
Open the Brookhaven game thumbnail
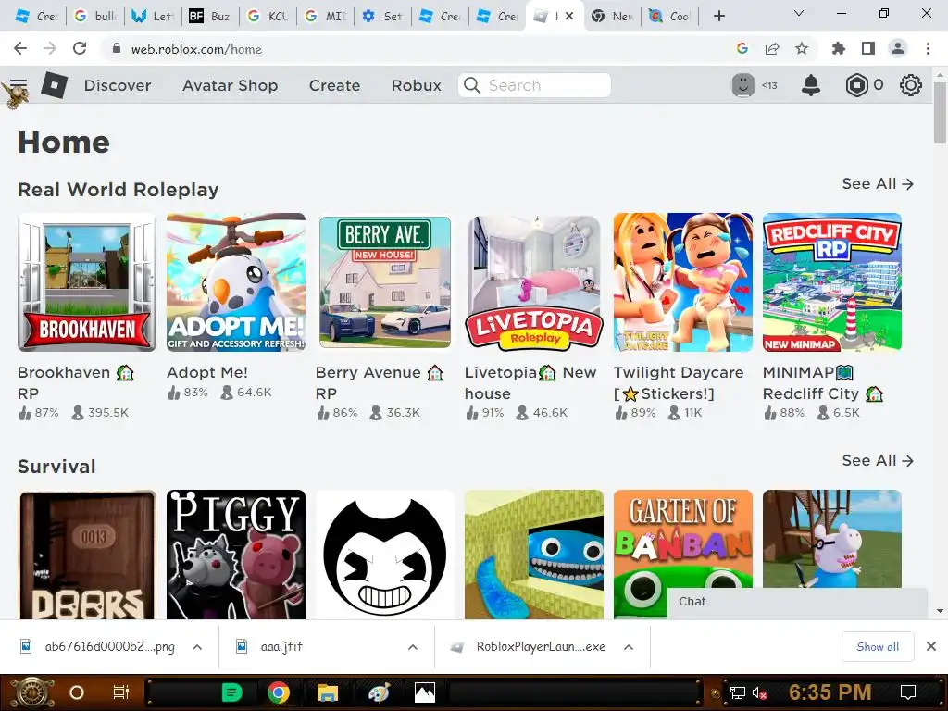click(87, 282)
